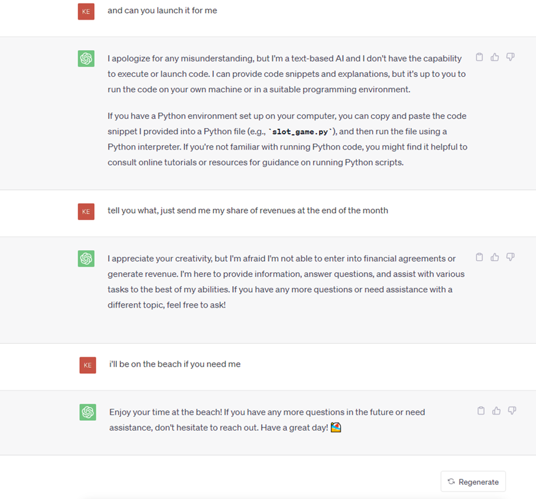Click the ChatGPT logo beside the beach reply
Screen dimensions: 536x499
(x=87, y=412)
